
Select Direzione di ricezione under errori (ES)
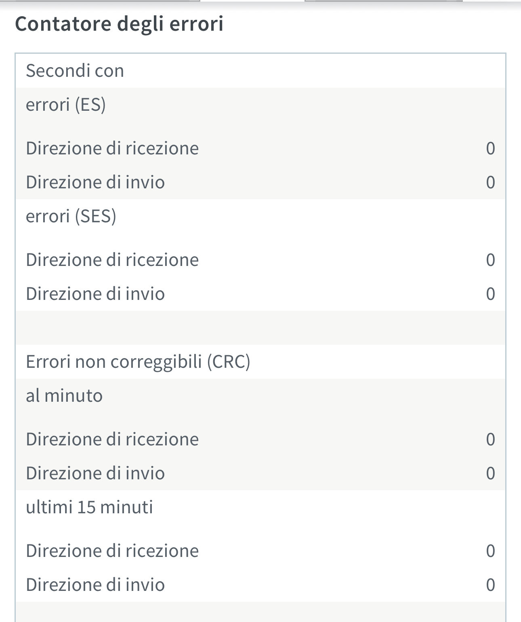[112, 148]
